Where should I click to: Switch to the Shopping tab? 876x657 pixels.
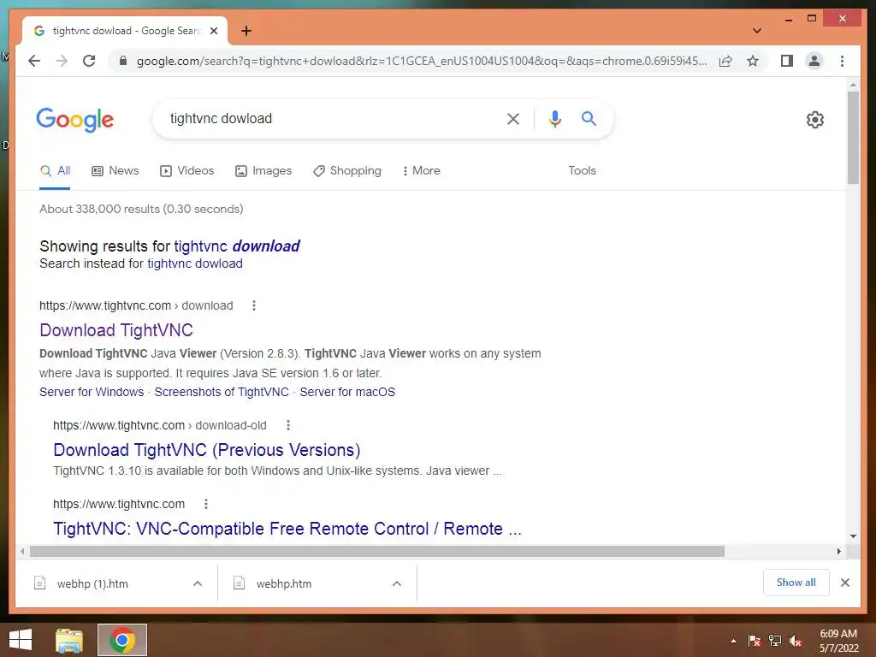[347, 171]
